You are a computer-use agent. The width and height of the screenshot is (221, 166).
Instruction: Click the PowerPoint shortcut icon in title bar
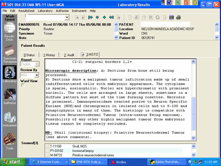pos(186,3)
